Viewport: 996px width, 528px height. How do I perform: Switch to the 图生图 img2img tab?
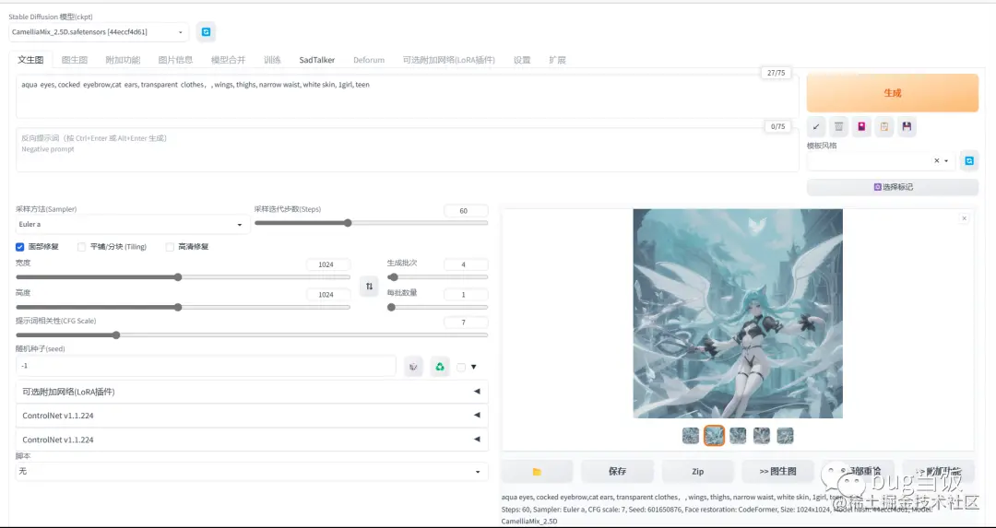click(75, 60)
